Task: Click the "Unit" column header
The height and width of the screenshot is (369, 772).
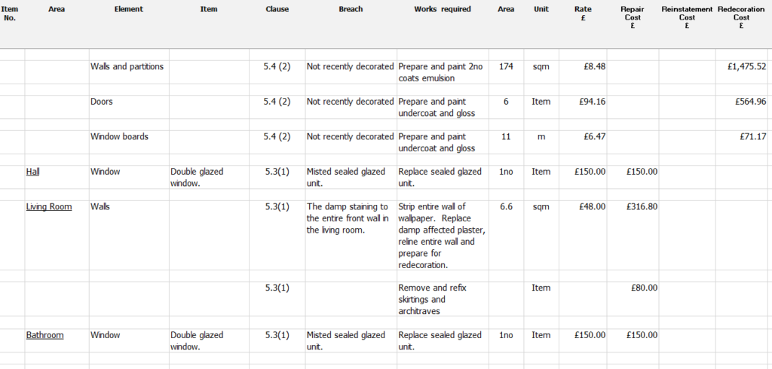Action: tap(541, 10)
